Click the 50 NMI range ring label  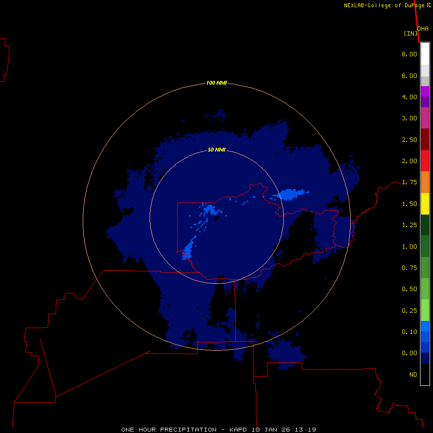(x=216, y=150)
